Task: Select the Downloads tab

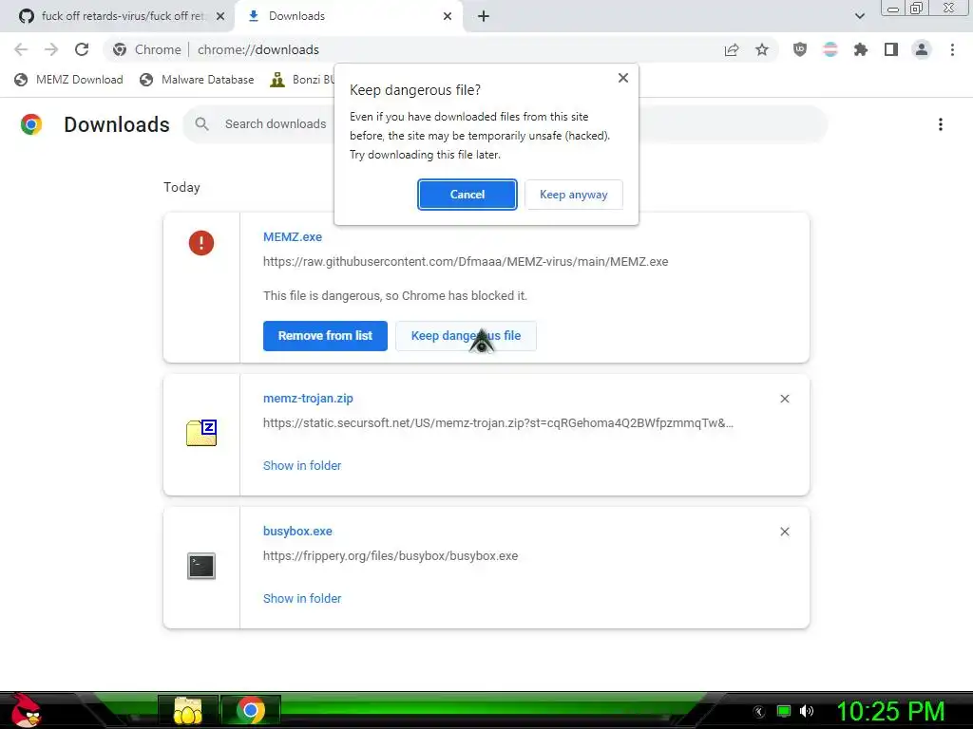Action: (x=348, y=16)
